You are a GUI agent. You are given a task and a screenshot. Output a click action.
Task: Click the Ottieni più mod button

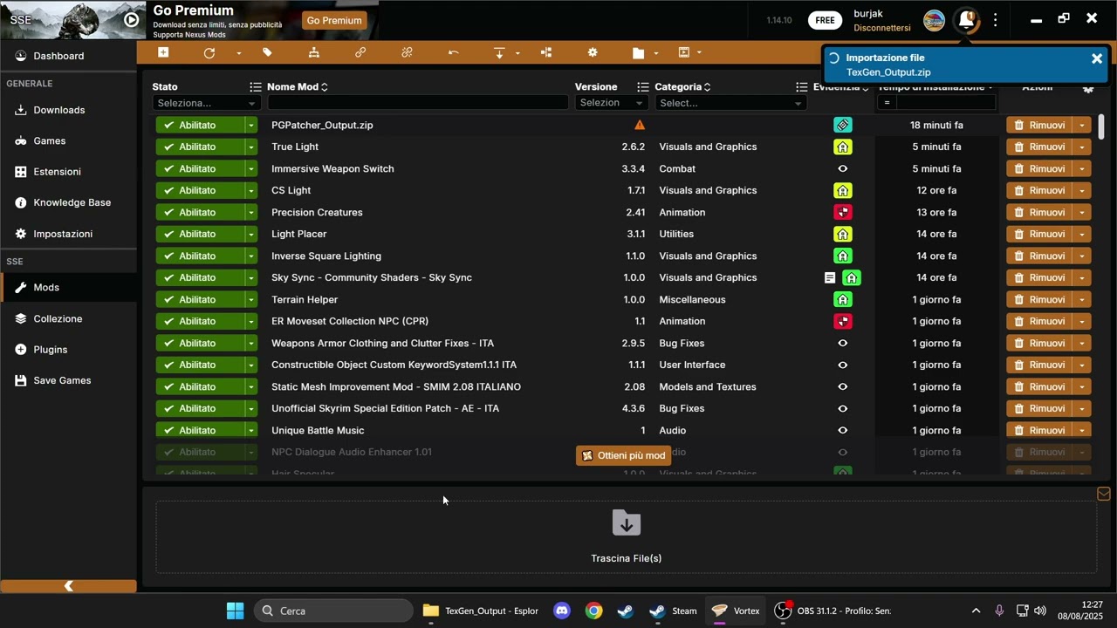(x=623, y=455)
